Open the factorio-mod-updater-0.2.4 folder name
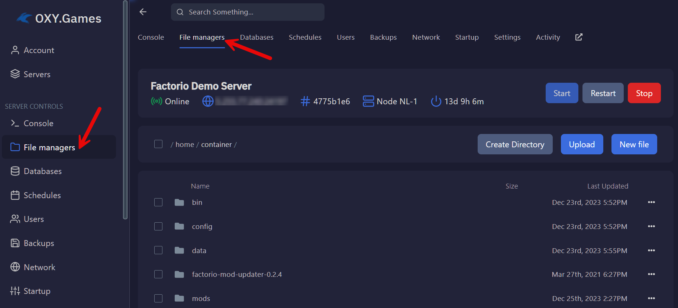This screenshot has width=678, height=308. 237,274
